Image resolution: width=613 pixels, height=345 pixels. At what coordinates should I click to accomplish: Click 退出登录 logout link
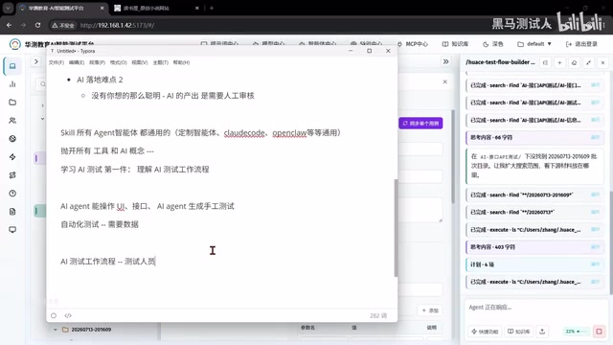coord(581,44)
